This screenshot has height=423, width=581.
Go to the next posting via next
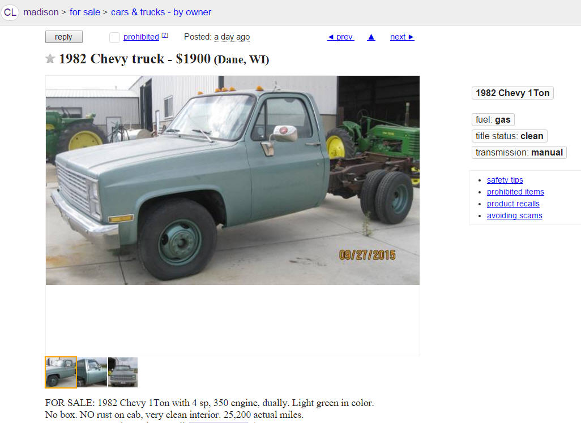402,37
